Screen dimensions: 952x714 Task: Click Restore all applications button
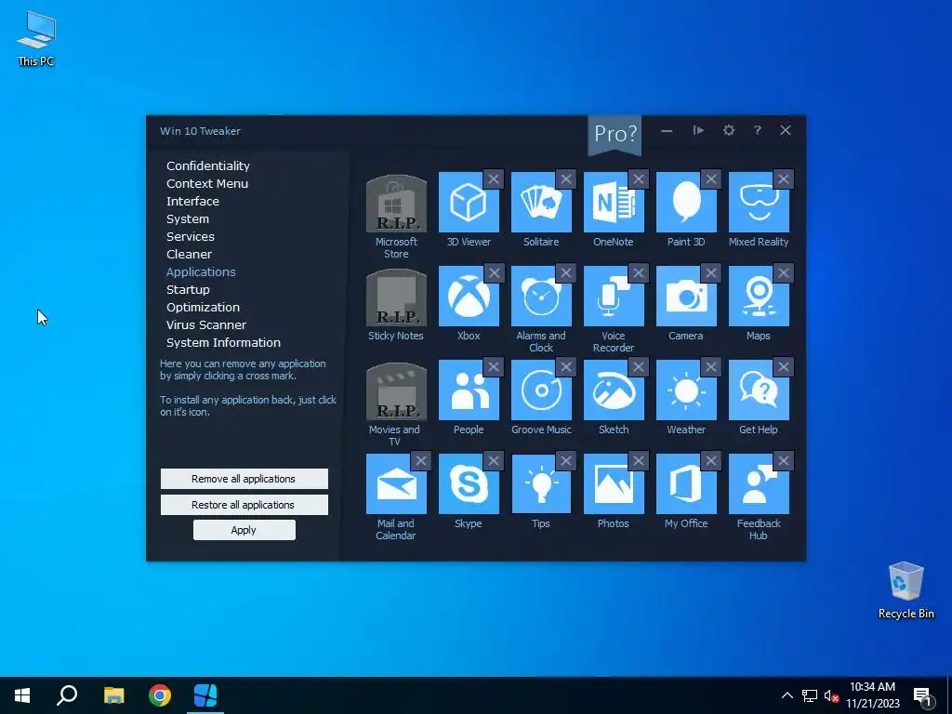click(x=245, y=505)
